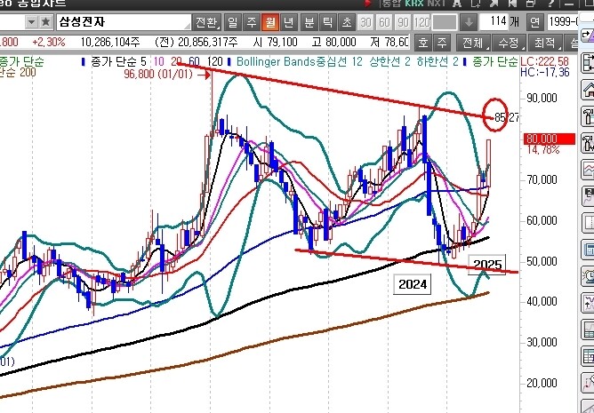
Task: Click the Bollinger Bands중심선 12 label
Action: click(x=300, y=61)
